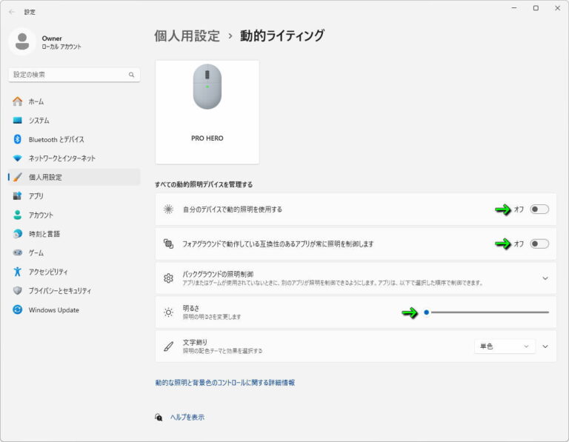Click the back arrow in title bar
Screen dimensions: 569x442
point(12,12)
